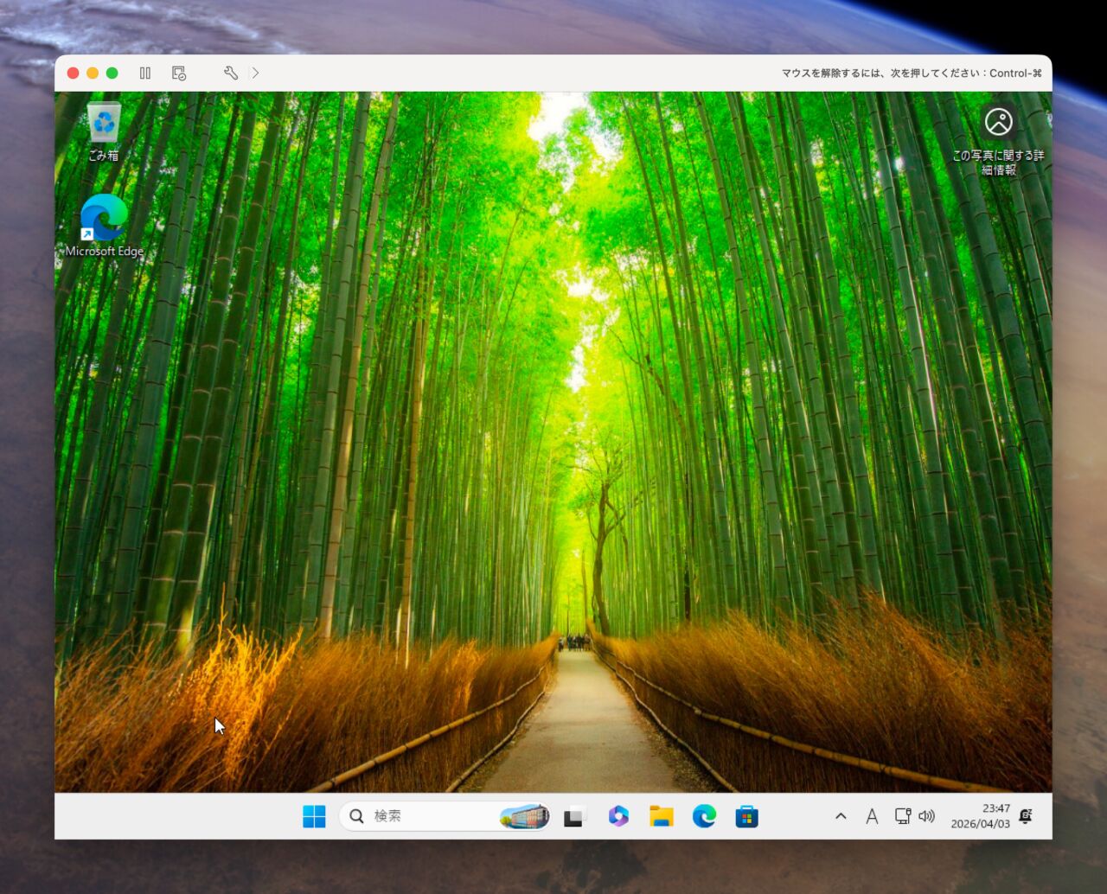Open File Explorer from the taskbar

click(x=662, y=816)
